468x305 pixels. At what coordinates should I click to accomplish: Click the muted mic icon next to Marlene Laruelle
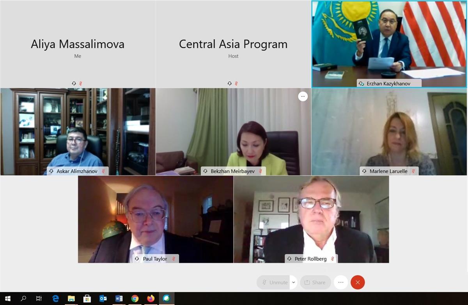coord(413,171)
